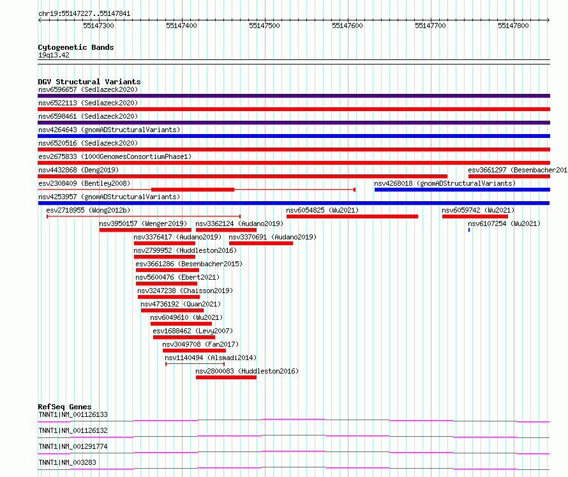The height and width of the screenshot is (477, 568).
Task: Click ruler position 55147300
Action: [98, 26]
